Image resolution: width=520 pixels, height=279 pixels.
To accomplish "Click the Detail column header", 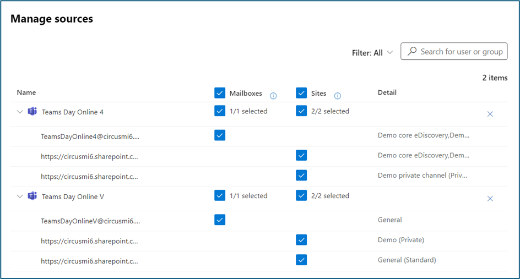I will 387,92.
